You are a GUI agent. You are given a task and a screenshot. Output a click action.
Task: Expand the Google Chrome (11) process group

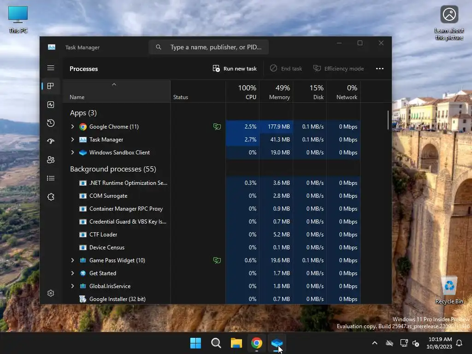(72, 127)
